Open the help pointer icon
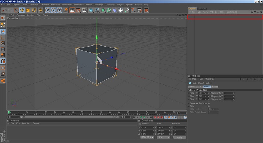This screenshot has height=143, width=263. [x=133, y=10]
